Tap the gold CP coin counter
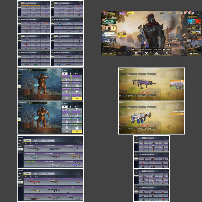Viewport: 202px width, 202px height. pos(171,13)
